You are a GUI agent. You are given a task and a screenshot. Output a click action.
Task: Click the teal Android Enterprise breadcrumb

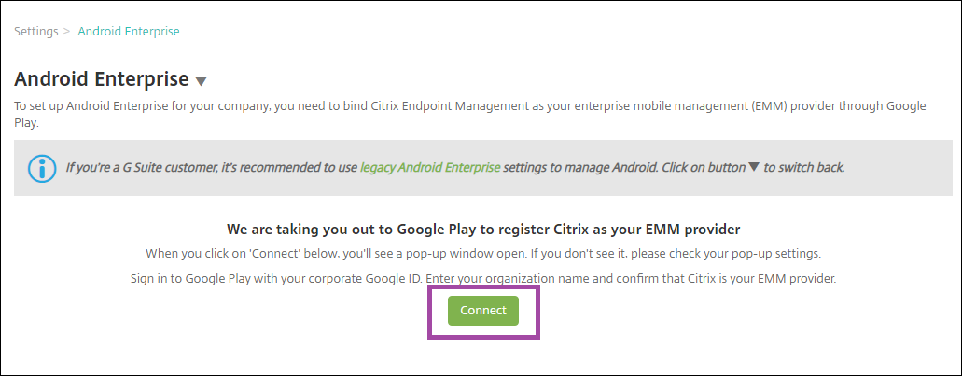[x=129, y=32]
